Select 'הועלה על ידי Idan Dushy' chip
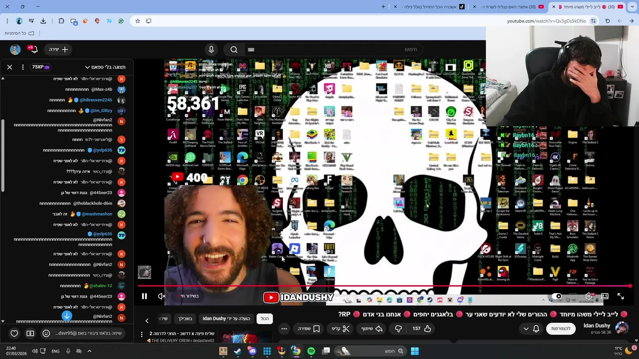The image size is (639, 359). pos(226,319)
